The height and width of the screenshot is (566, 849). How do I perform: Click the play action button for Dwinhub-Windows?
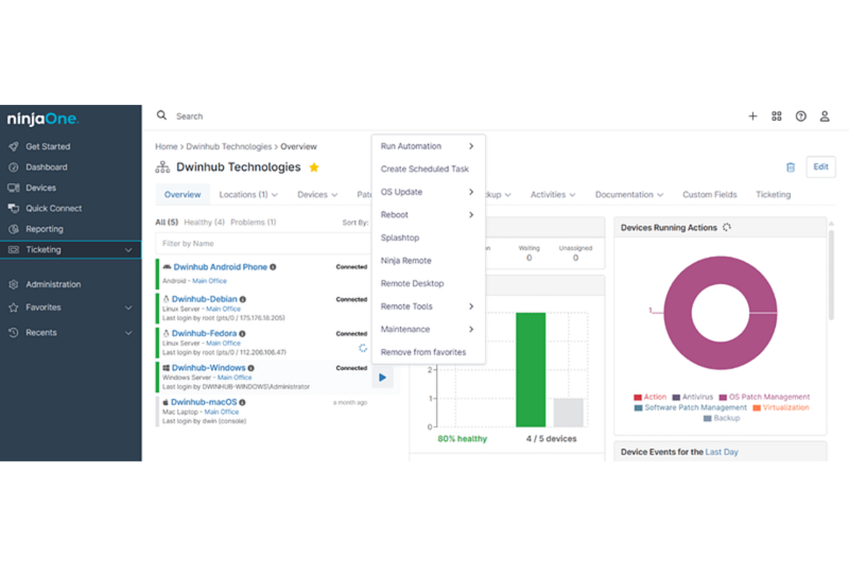383,377
